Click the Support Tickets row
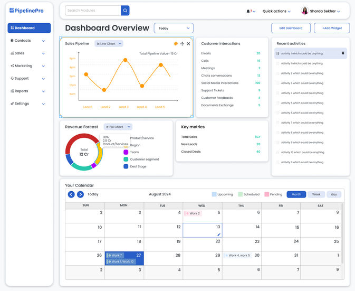The image size is (355, 291). pos(231,90)
